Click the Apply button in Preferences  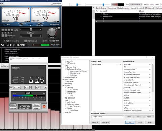click(x=150, y=122)
